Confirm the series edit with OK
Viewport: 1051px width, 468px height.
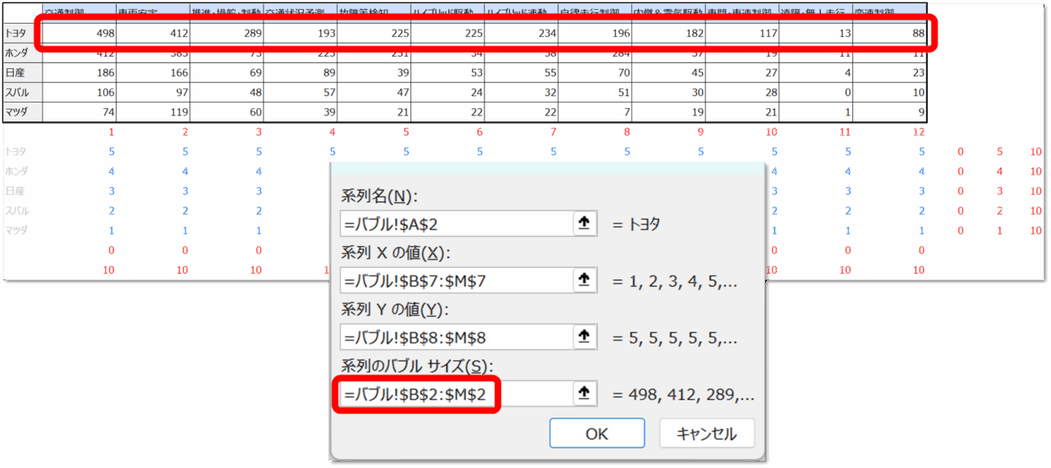pyautogui.click(x=597, y=434)
